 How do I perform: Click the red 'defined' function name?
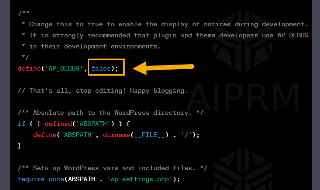click(58, 124)
